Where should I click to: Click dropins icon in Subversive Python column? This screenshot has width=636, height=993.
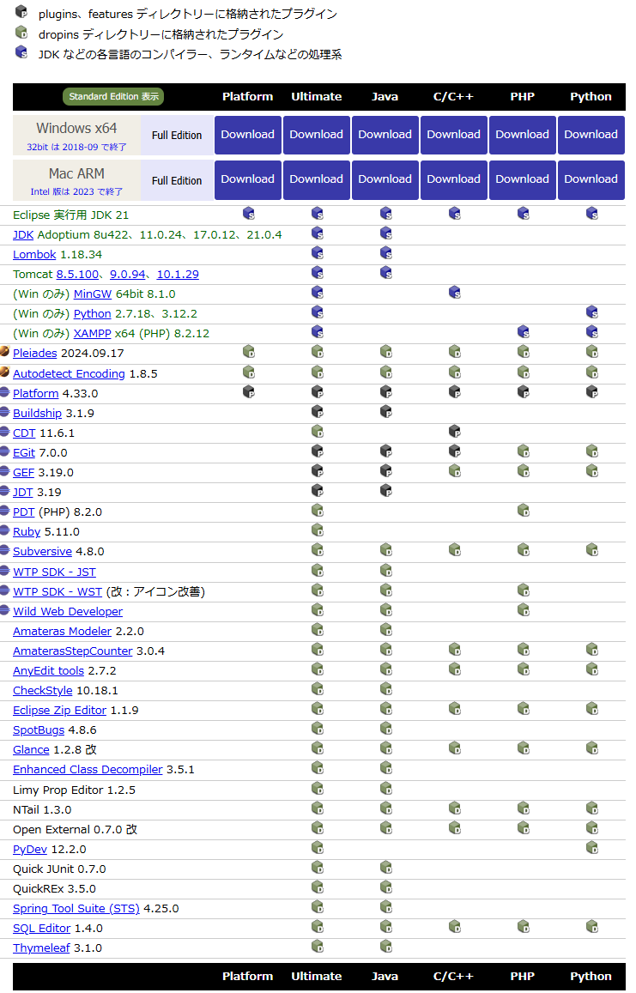coord(591,550)
